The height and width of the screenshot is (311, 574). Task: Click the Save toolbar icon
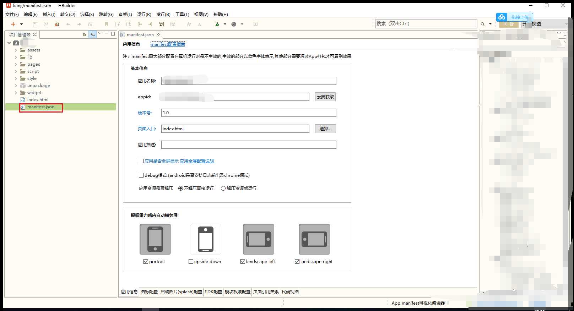pos(35,24)
